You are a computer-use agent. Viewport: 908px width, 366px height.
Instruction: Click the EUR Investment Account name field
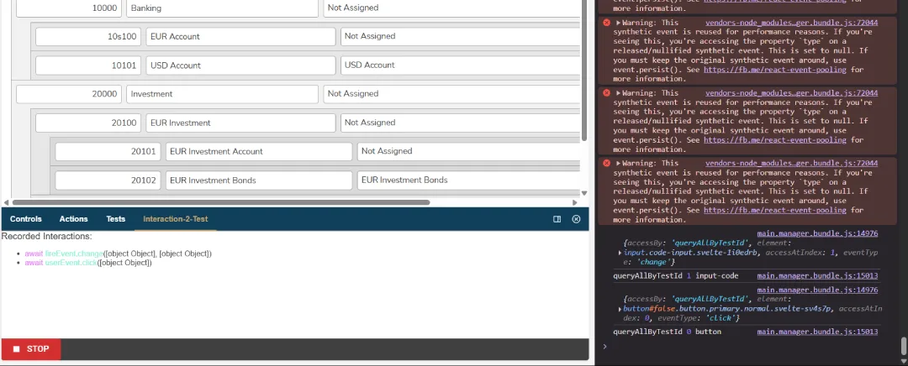tap(259, 151)
